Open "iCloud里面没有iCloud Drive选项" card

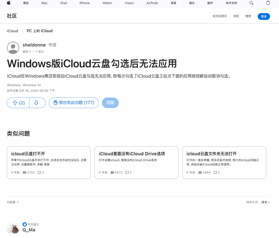[x=137, y=163]
